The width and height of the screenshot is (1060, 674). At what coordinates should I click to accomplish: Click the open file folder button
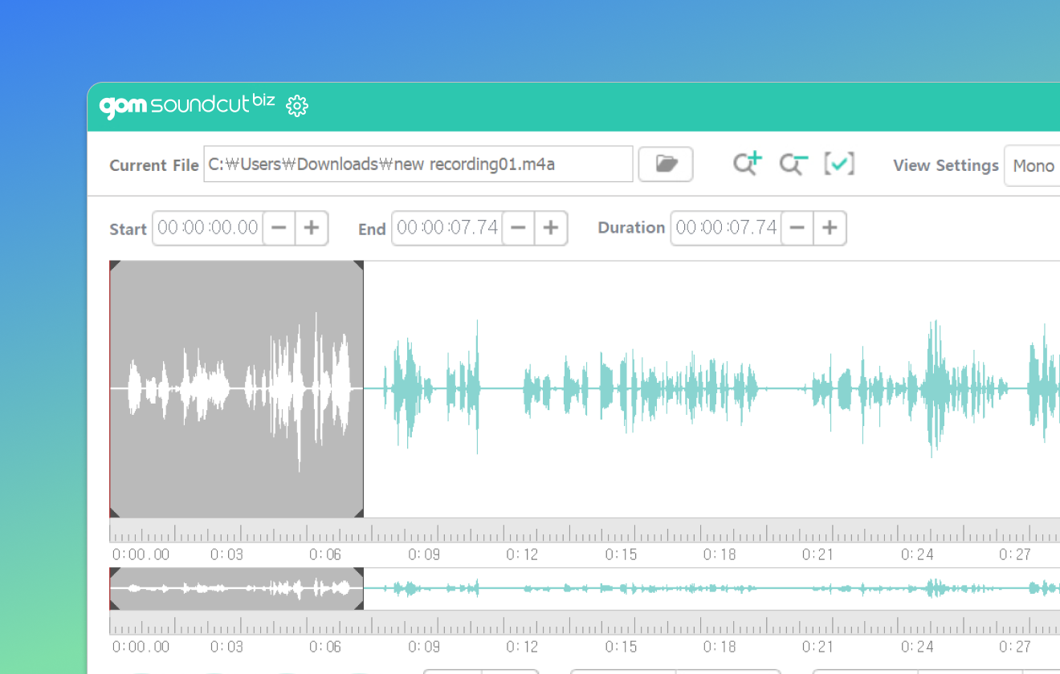point(666,164)
